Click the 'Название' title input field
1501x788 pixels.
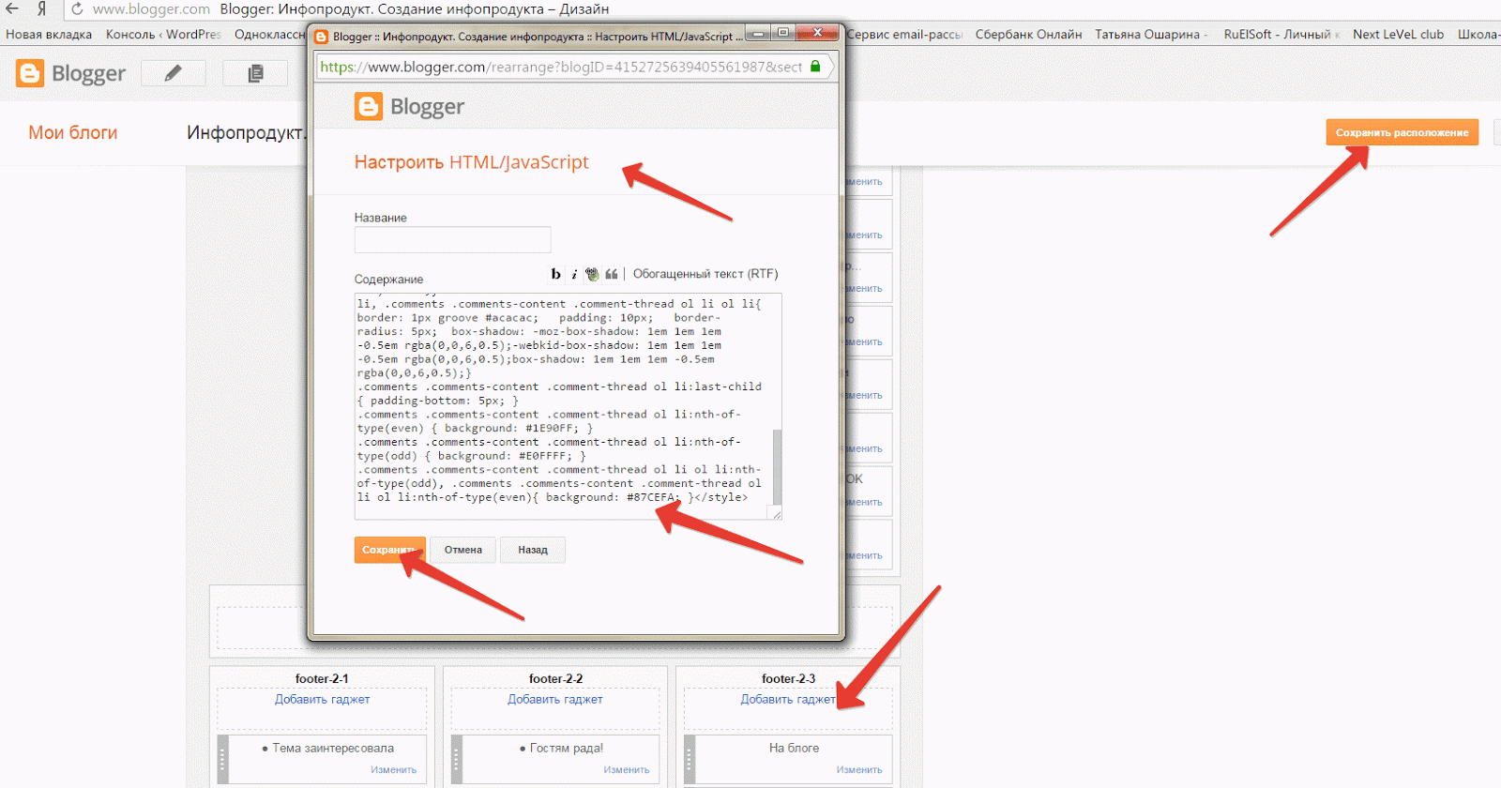[452, 240]
